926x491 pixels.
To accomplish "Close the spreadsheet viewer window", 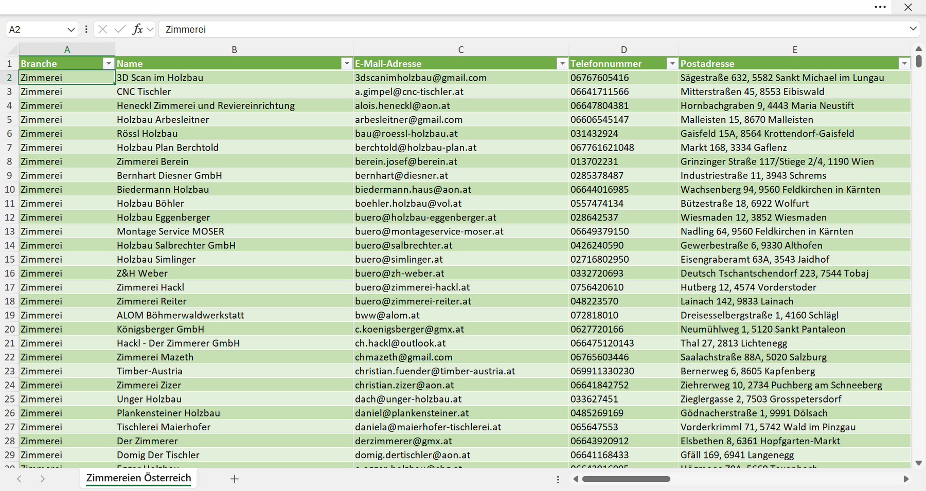I will click(x=908, y=7).
